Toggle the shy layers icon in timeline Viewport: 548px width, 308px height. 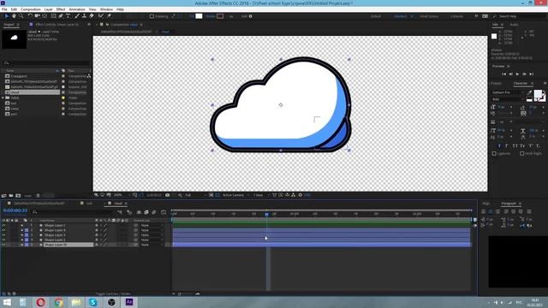pyautogui.click(x=139, y=212)
